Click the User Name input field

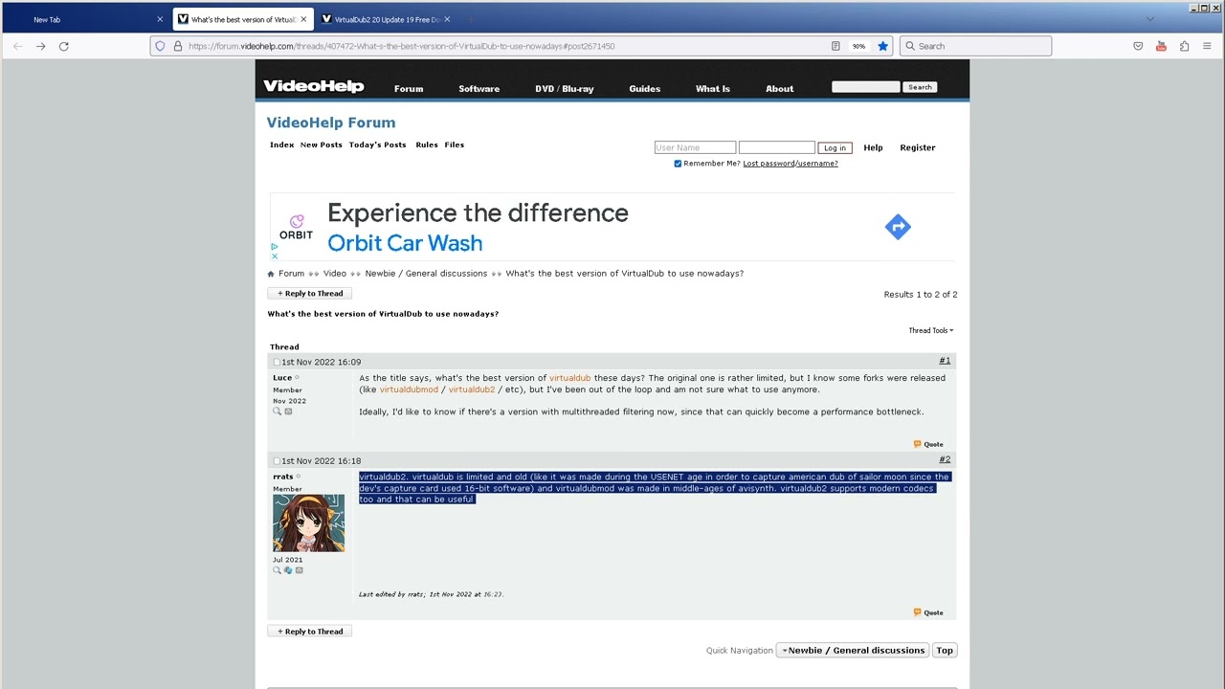(x=695, y=148)
